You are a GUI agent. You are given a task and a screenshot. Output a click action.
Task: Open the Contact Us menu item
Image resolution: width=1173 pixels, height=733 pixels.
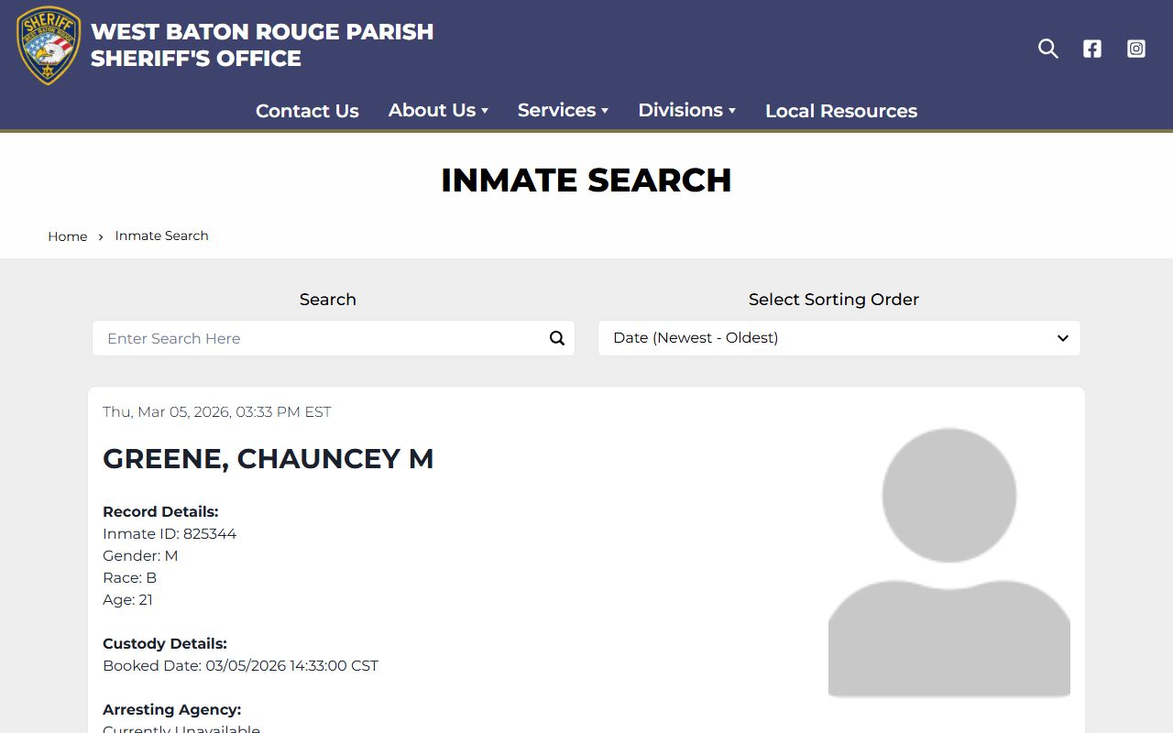pyautogui.click(x=307, y=111)
